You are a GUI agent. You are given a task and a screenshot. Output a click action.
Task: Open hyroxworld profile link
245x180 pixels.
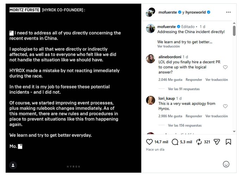pos(195,12)
